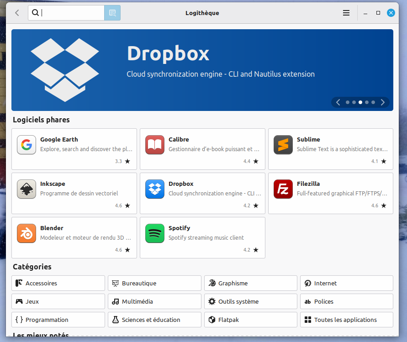Click the Dropbox tile icon in featured list
Viewport: 407px width, 342px height.
(x=154, y=189)
